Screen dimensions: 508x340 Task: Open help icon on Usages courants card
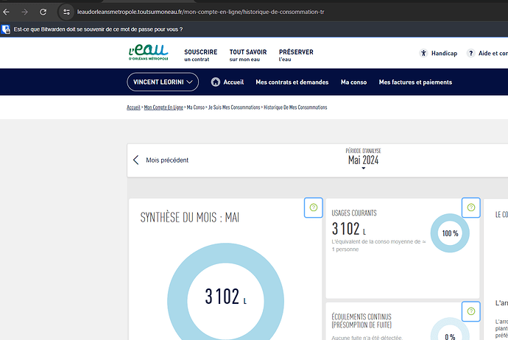pos(470,208)
